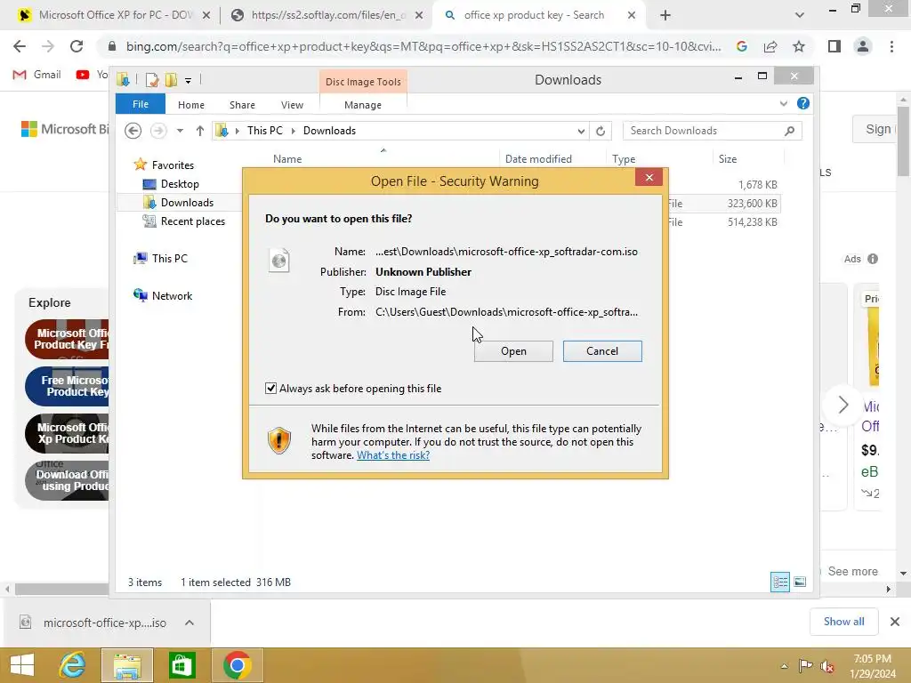Open the Action Center flag icon
This screenshot has height=683, width=911.
[x=805, y=666]
